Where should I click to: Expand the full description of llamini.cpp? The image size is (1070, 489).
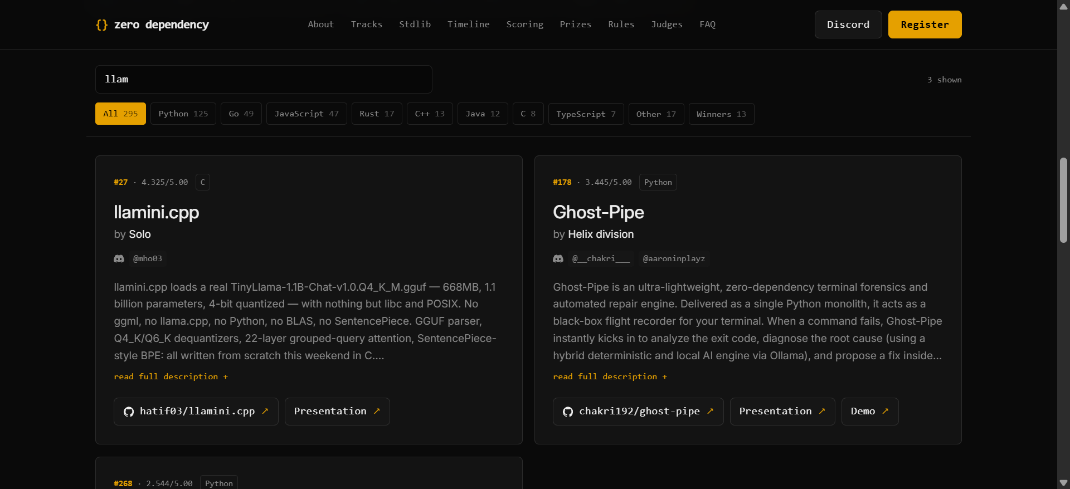[171, 377]
